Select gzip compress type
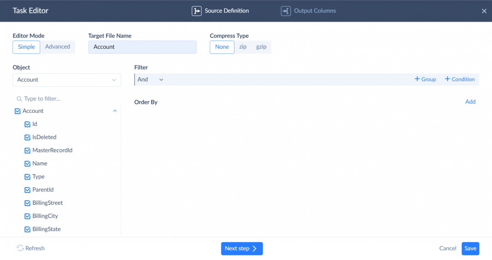 point(261,47)
